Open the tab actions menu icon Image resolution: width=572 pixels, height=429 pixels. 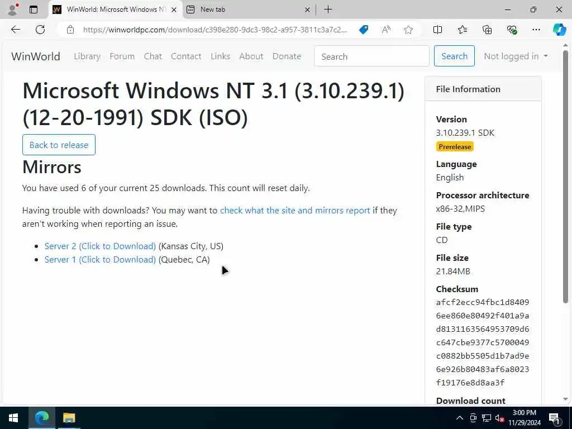pos(34,9)
